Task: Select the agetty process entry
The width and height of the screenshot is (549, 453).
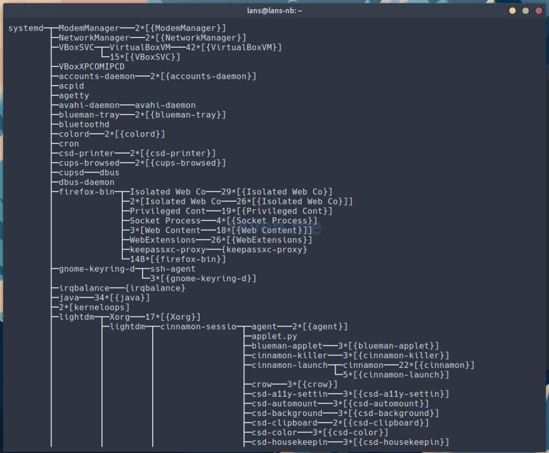Action: click(x=74, y=95)
